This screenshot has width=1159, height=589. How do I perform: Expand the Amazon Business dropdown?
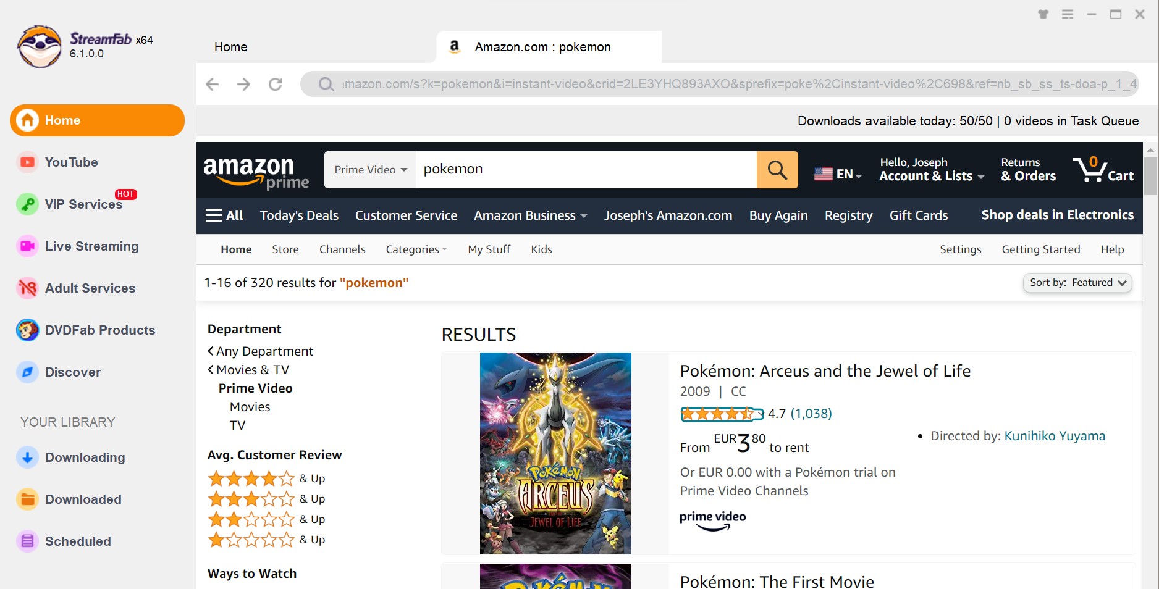point(530,215)
